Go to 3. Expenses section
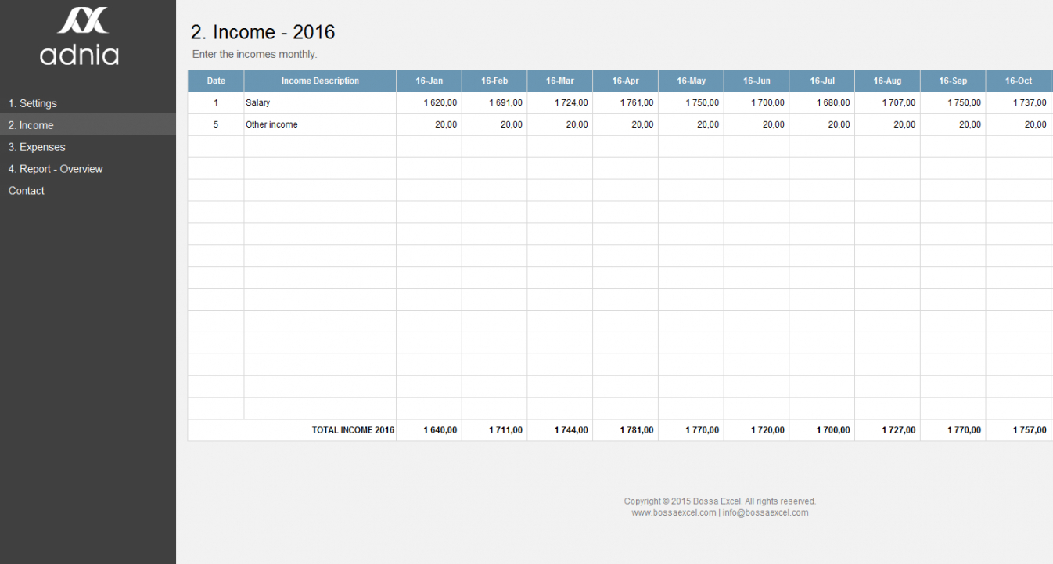Image resolution: width=1053 pixels, height=564 pixels. pyautogui.click(x=37, y=147)
